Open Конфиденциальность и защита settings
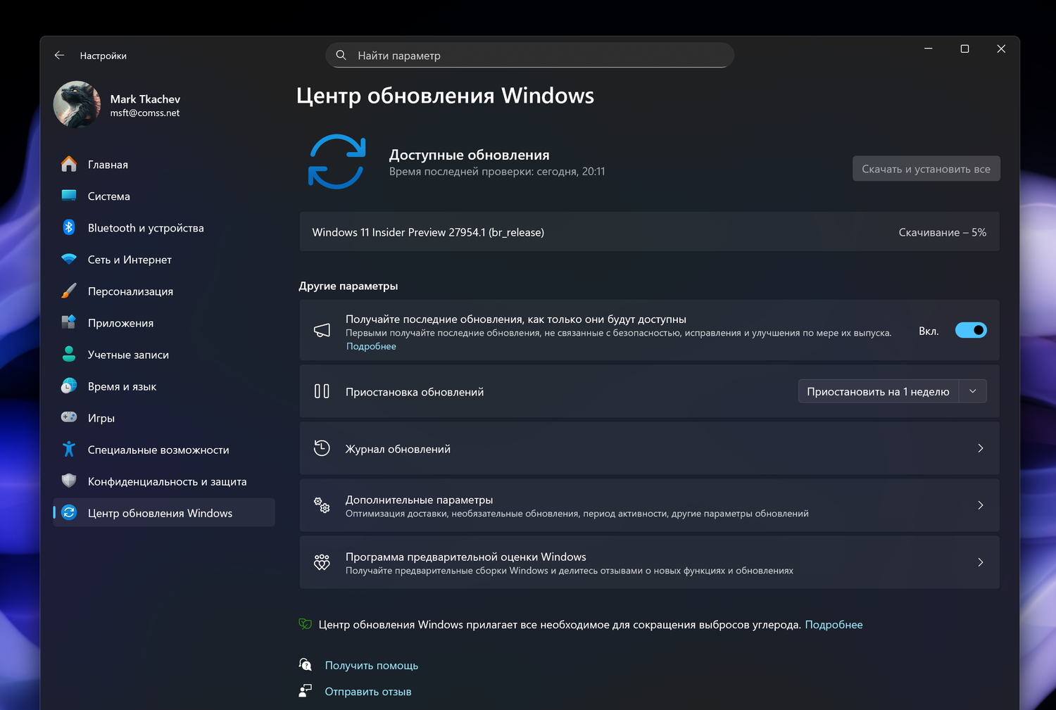1056x710 pixels. coord(167,481)
